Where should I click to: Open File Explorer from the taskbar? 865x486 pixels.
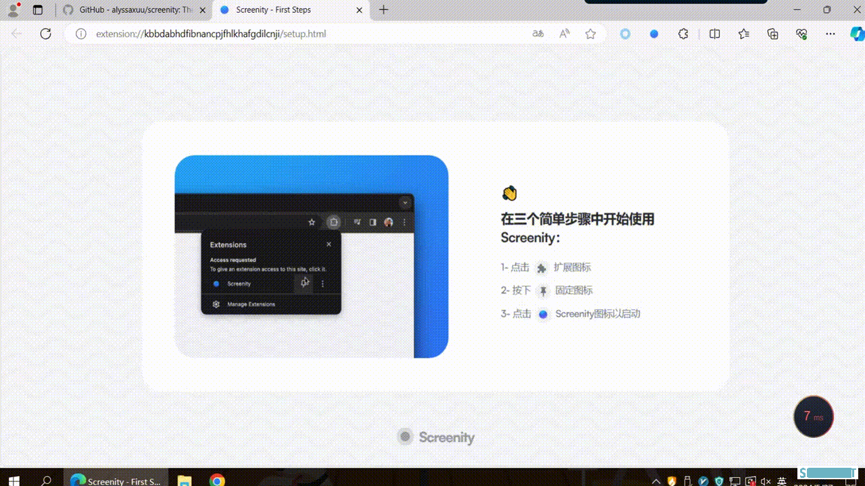coord(184,481)
